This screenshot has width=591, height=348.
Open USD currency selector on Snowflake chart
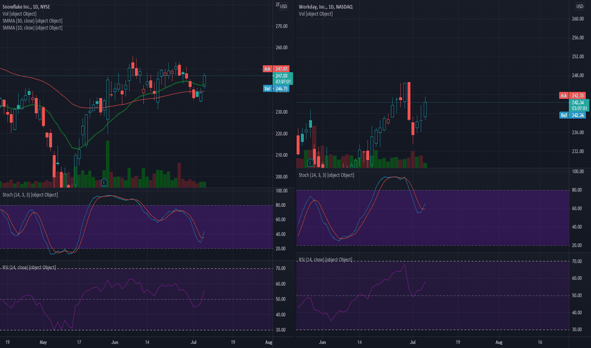coord(283,6)
